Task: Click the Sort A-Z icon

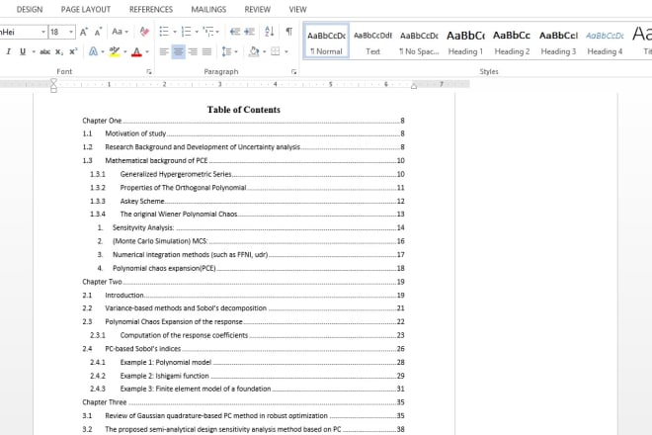Action: [269, 32]
